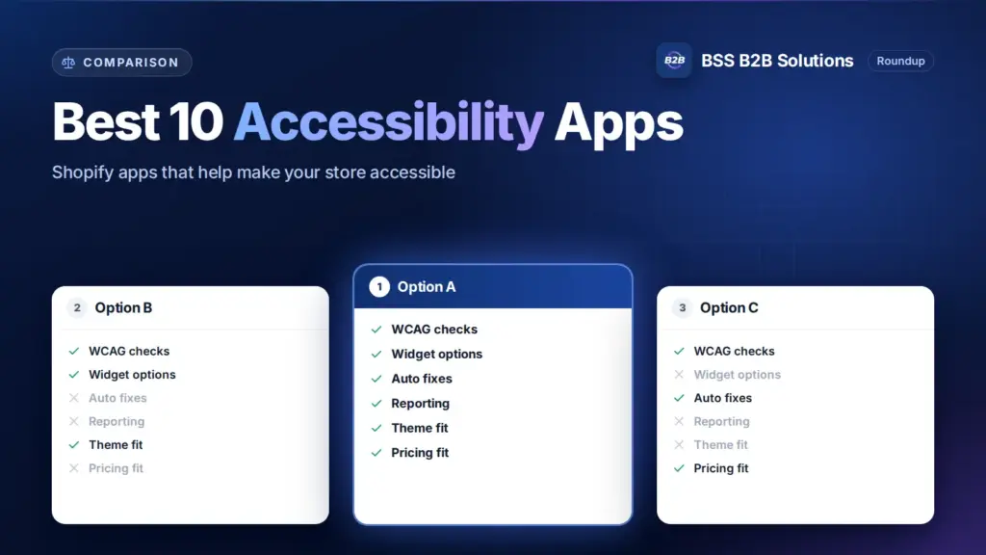Click the 'WCAG checks' text in Option B
Image resolution: width=986 pixels, height=555 pixels.
pos(129,351)
